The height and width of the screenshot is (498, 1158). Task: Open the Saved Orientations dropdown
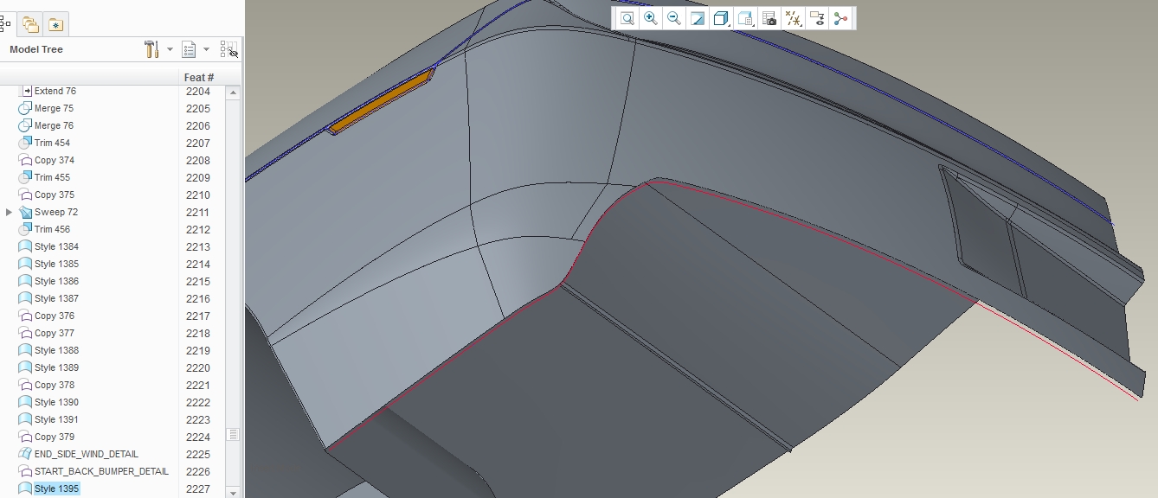[x=745, y=18]
